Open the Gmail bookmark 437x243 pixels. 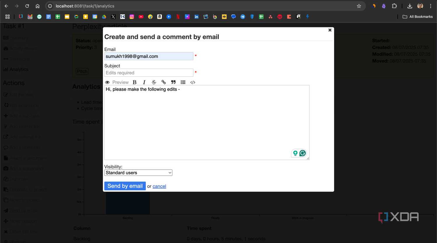(x=30, y=17)
